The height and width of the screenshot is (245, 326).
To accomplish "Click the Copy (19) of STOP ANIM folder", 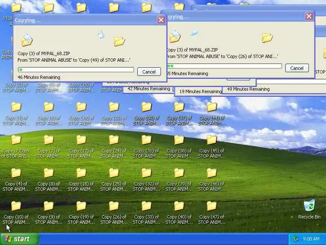I will (81, 213).
